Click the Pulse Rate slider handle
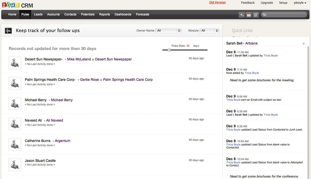Screen dimensions: 311x179 [x=169, y=50]
